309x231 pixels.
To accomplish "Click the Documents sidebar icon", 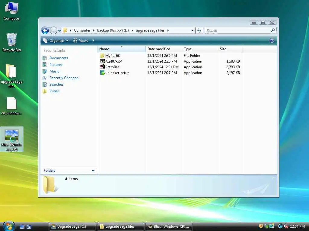I will (x=45, y=58).
